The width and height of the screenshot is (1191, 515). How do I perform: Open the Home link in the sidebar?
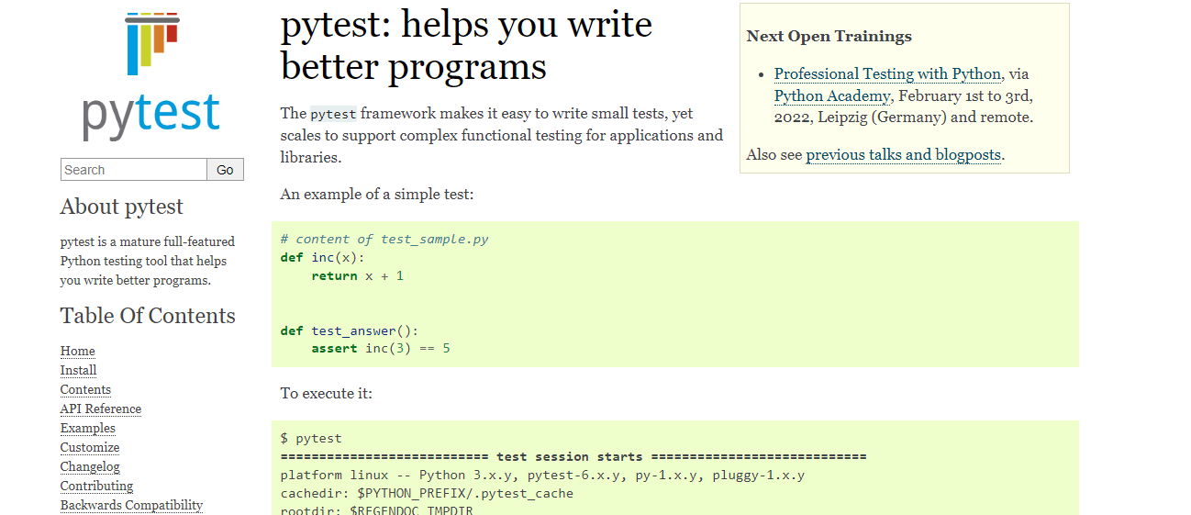pyautogui.click(x=78, y=352)
